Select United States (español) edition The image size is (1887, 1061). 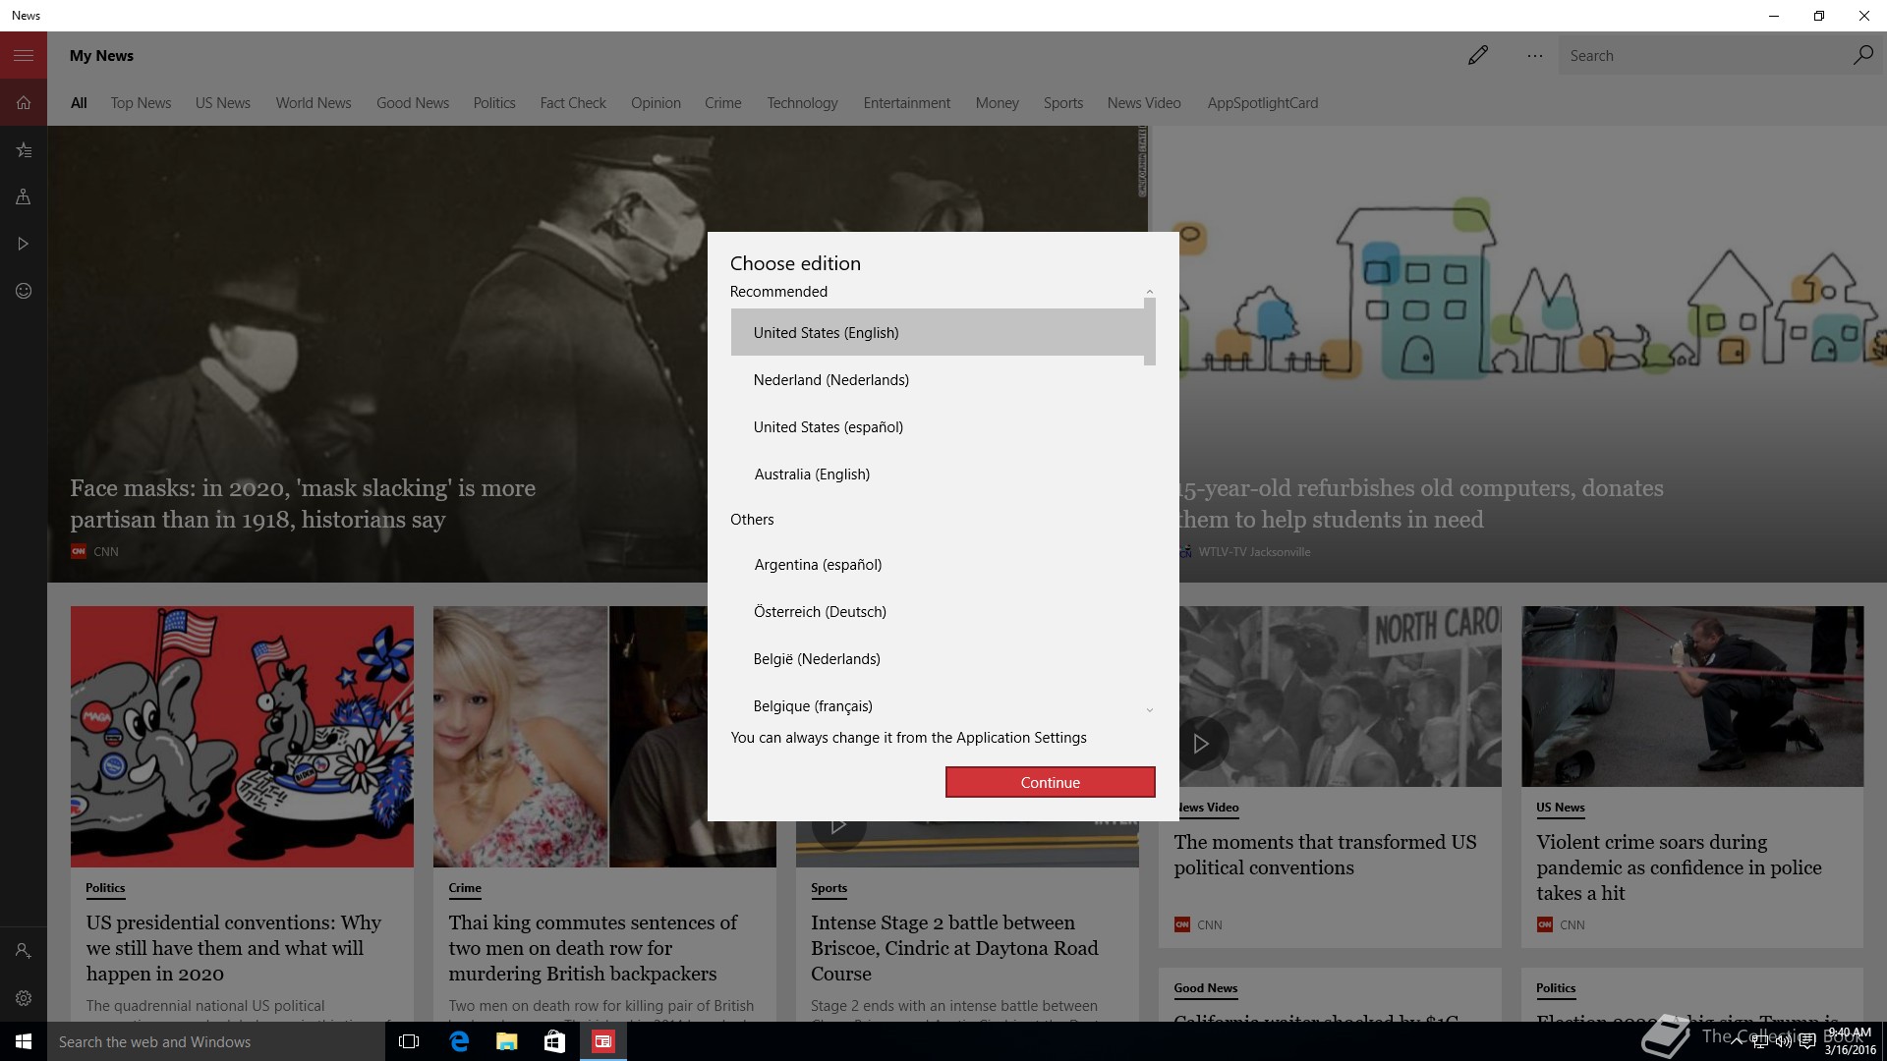pos(938,426)
